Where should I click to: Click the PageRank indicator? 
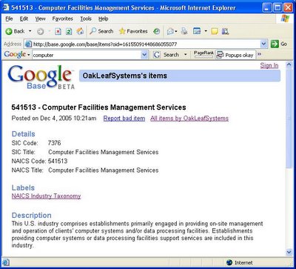tap(203, 55)
